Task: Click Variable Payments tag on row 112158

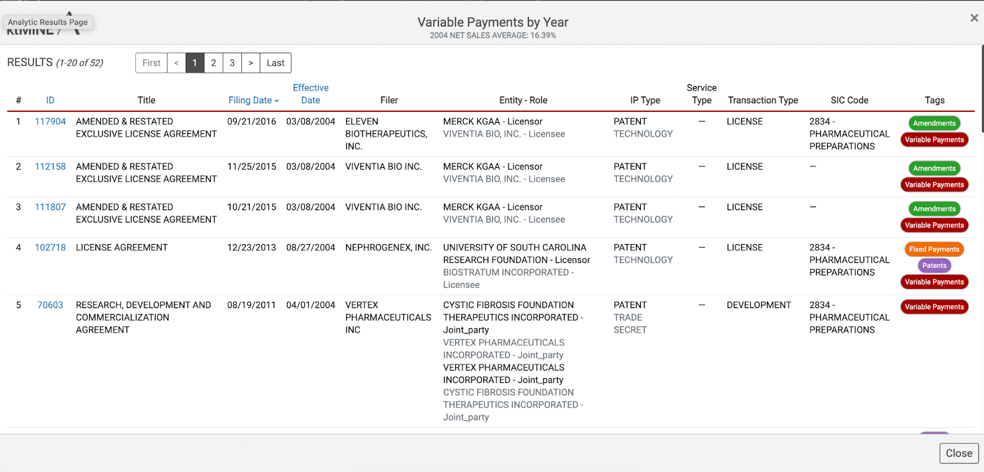Action: pyautogui.click(x=934, y=185)
